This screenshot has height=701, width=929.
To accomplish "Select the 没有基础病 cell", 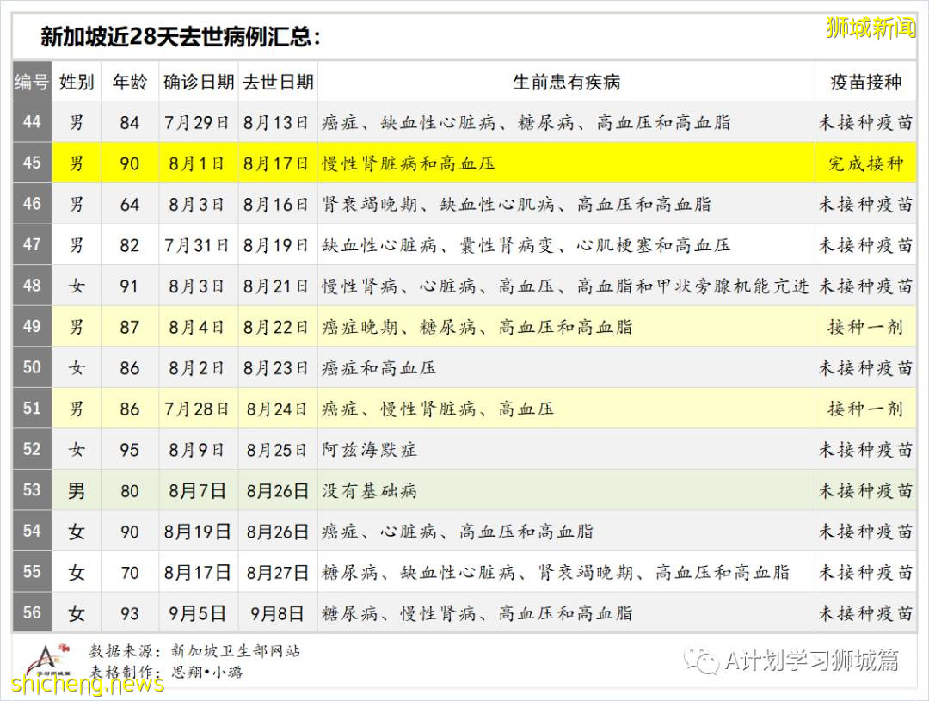I will pyautogui.click(x=369, y=490).
